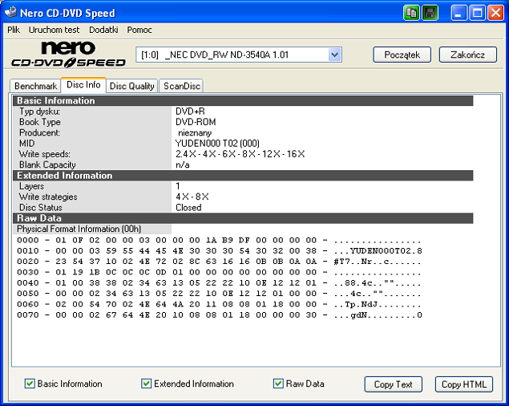Click the hex row starting with 0010

click(x=219, y=251)
